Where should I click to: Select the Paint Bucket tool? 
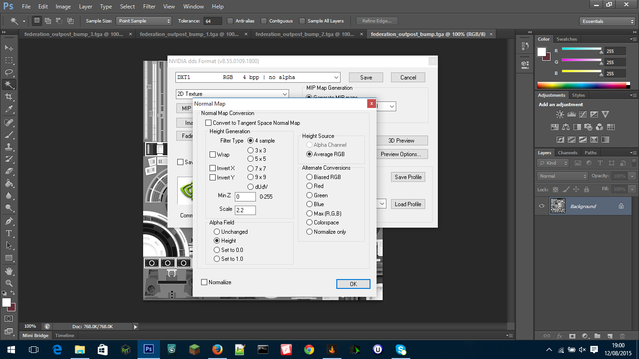point(9,183)
